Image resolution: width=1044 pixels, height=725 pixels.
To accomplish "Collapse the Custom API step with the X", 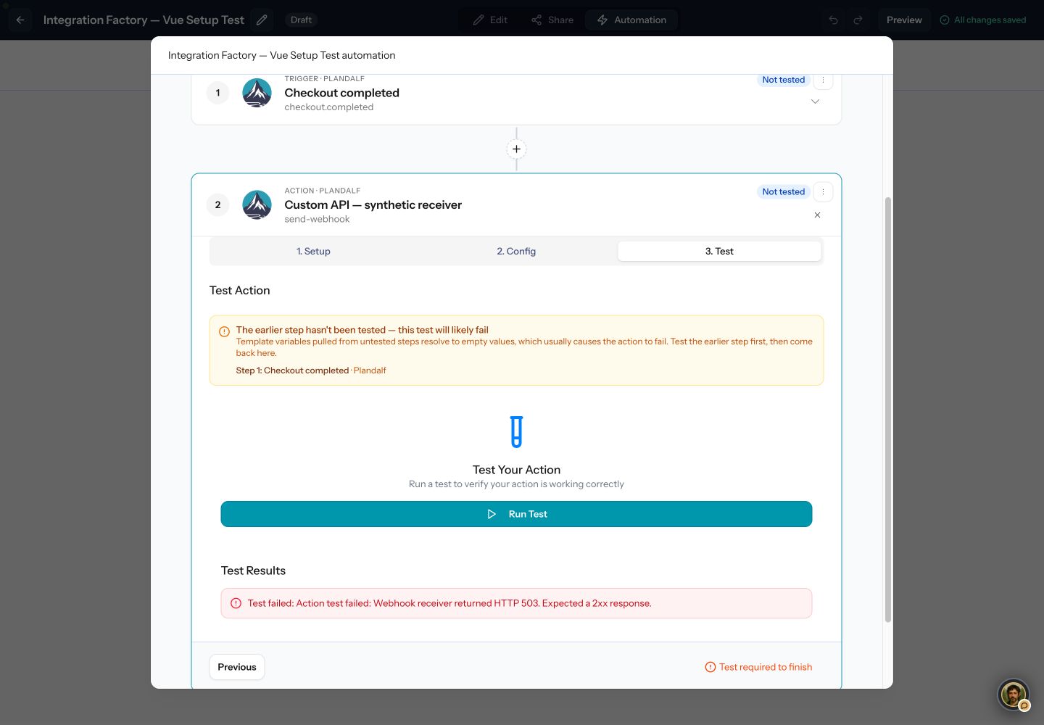I will [x=817, y=215].
